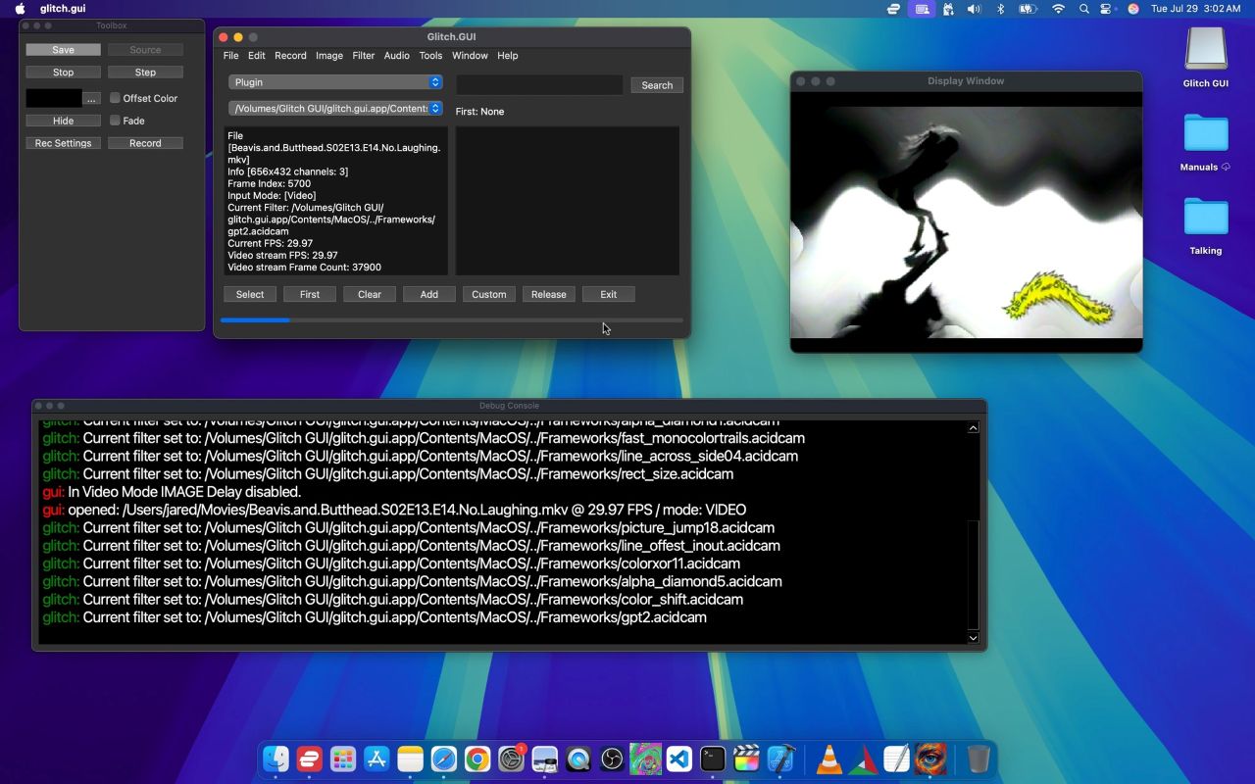Image resolution: width=1255 pixels, height=784 pixels.
Task: Open Visual Studio Code from the dock
Action: point(678,759)
